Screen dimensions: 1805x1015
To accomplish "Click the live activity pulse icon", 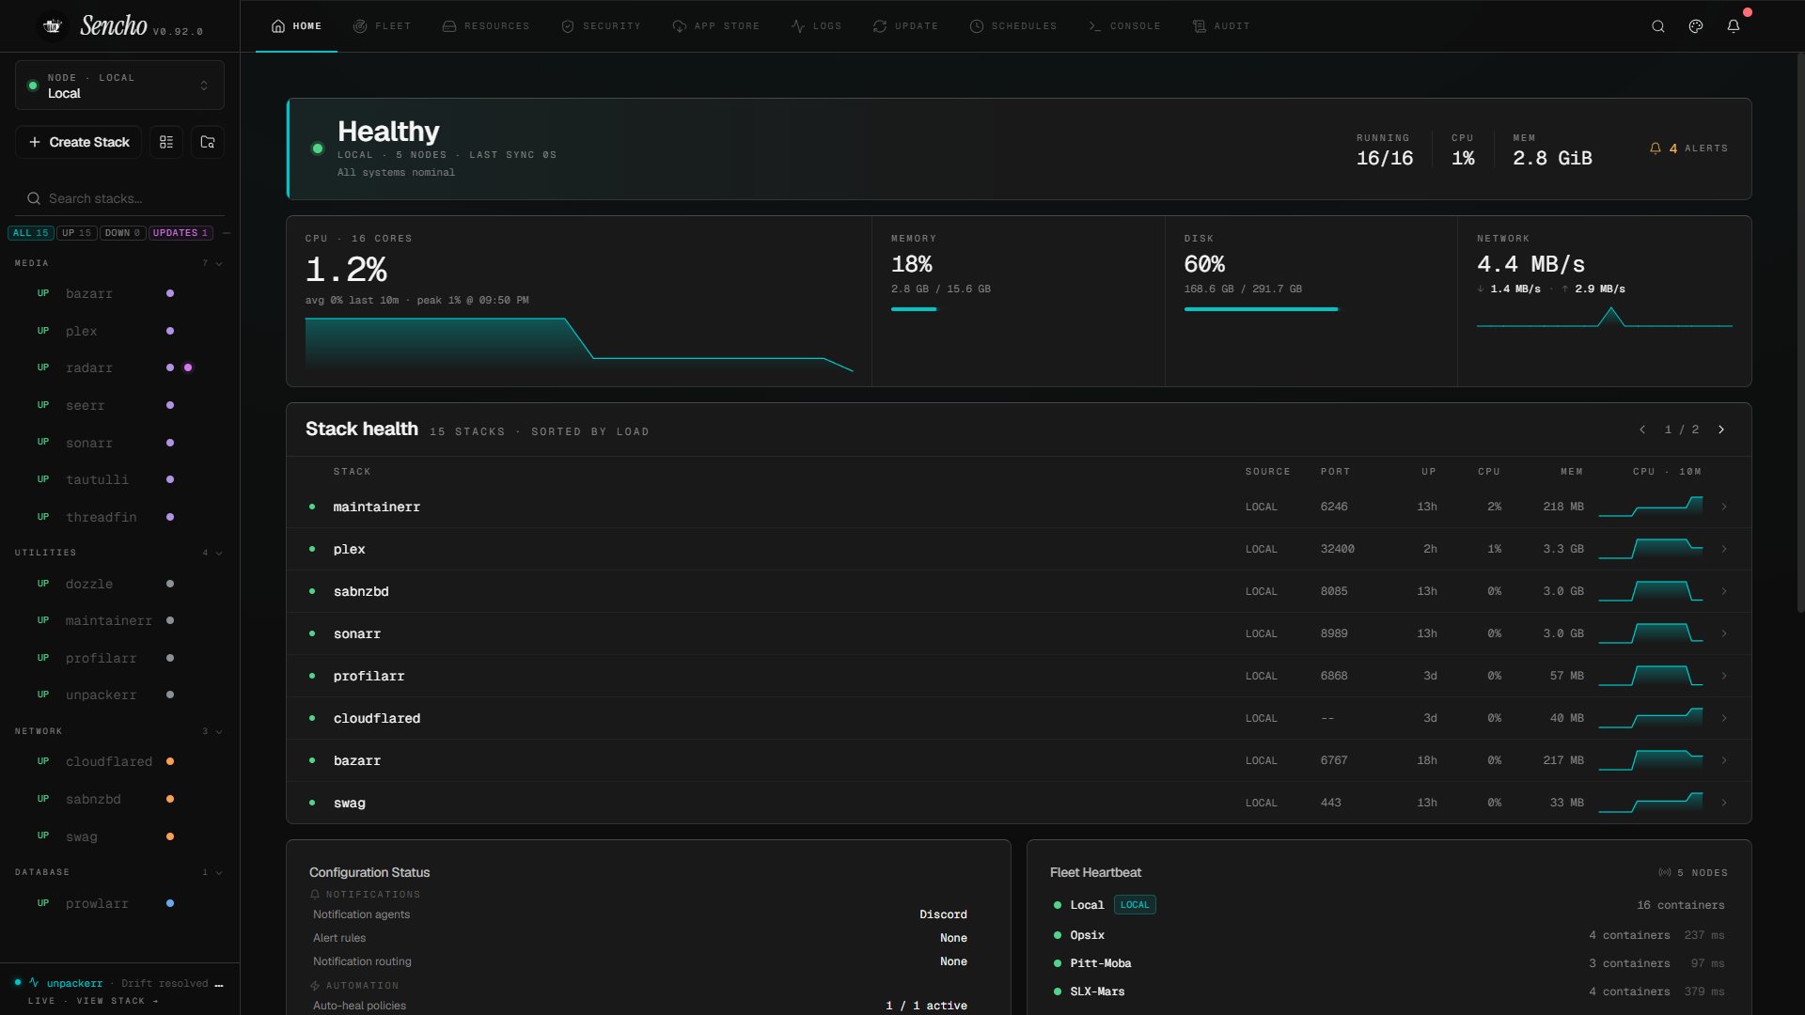I will [34, 983].
